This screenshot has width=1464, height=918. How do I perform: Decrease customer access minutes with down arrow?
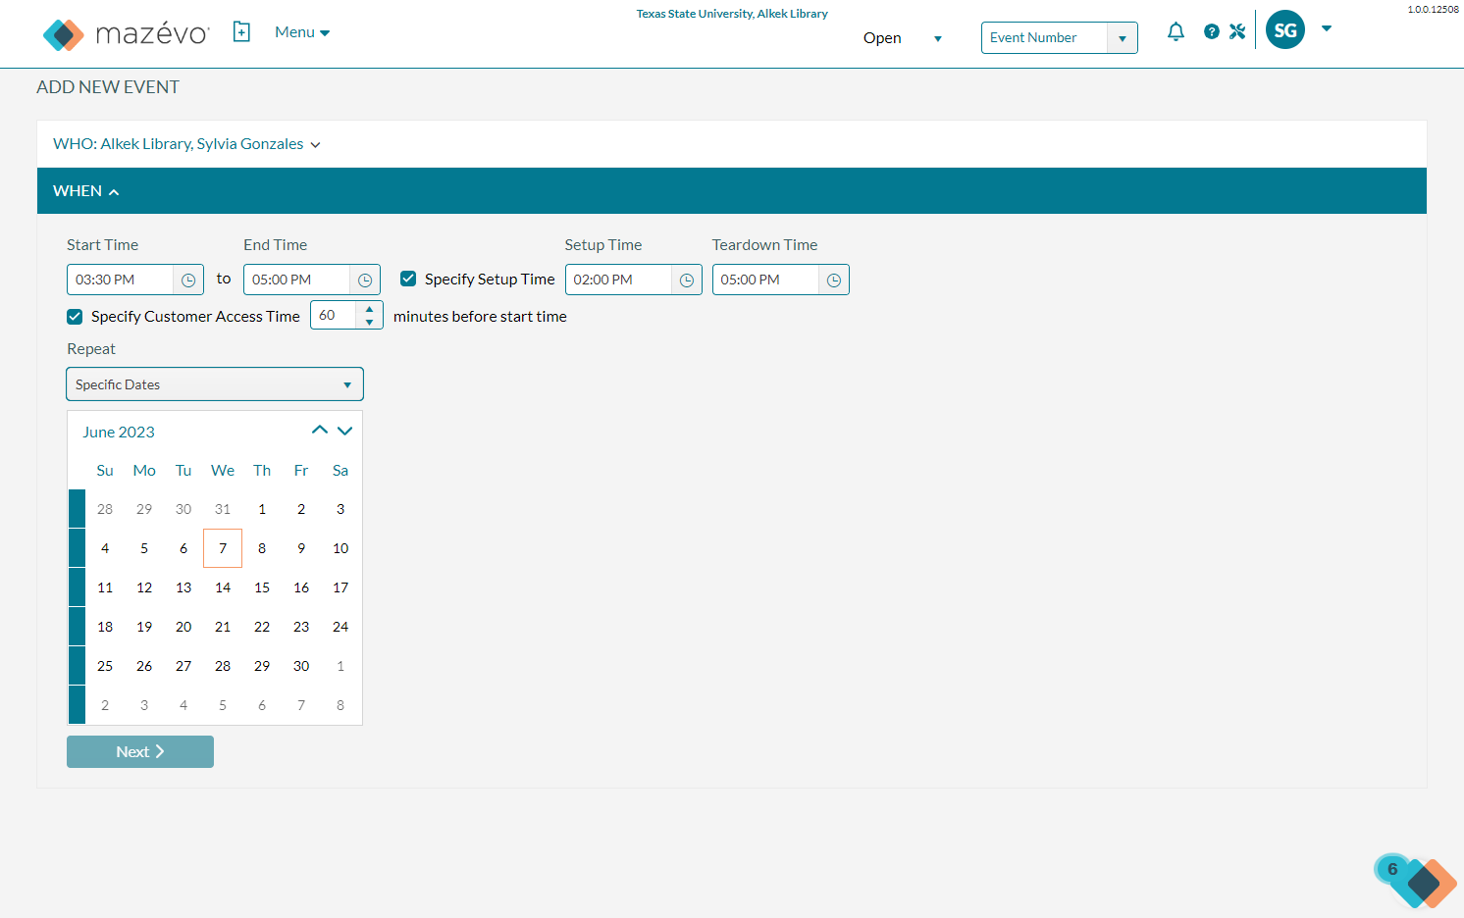point(369,322)
